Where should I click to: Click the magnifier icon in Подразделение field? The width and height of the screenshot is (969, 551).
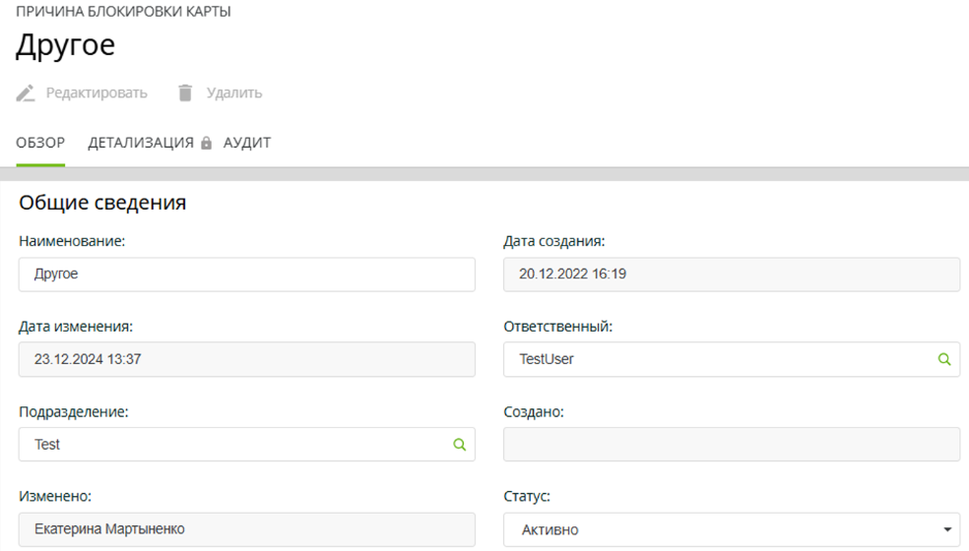coord(459,445)
